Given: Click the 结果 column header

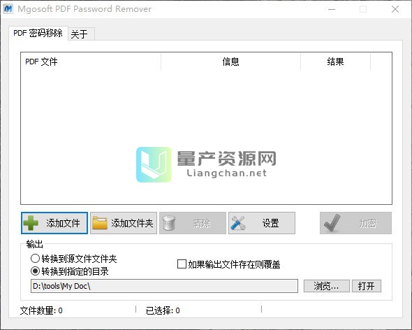Looking at the screenshot, I should click(x=336, y=62).
